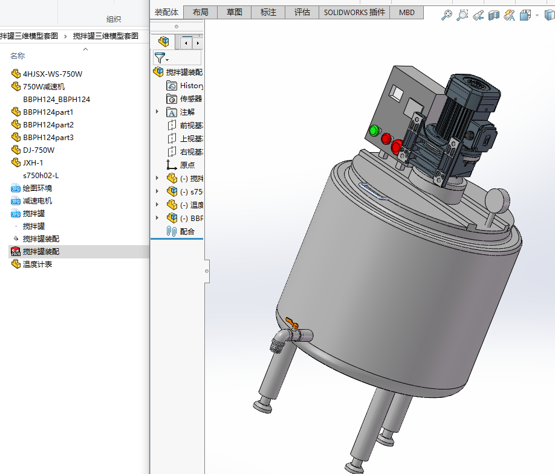Click the 原点 origin item
This screenshot has height=474, width=555.
(187, 165)
